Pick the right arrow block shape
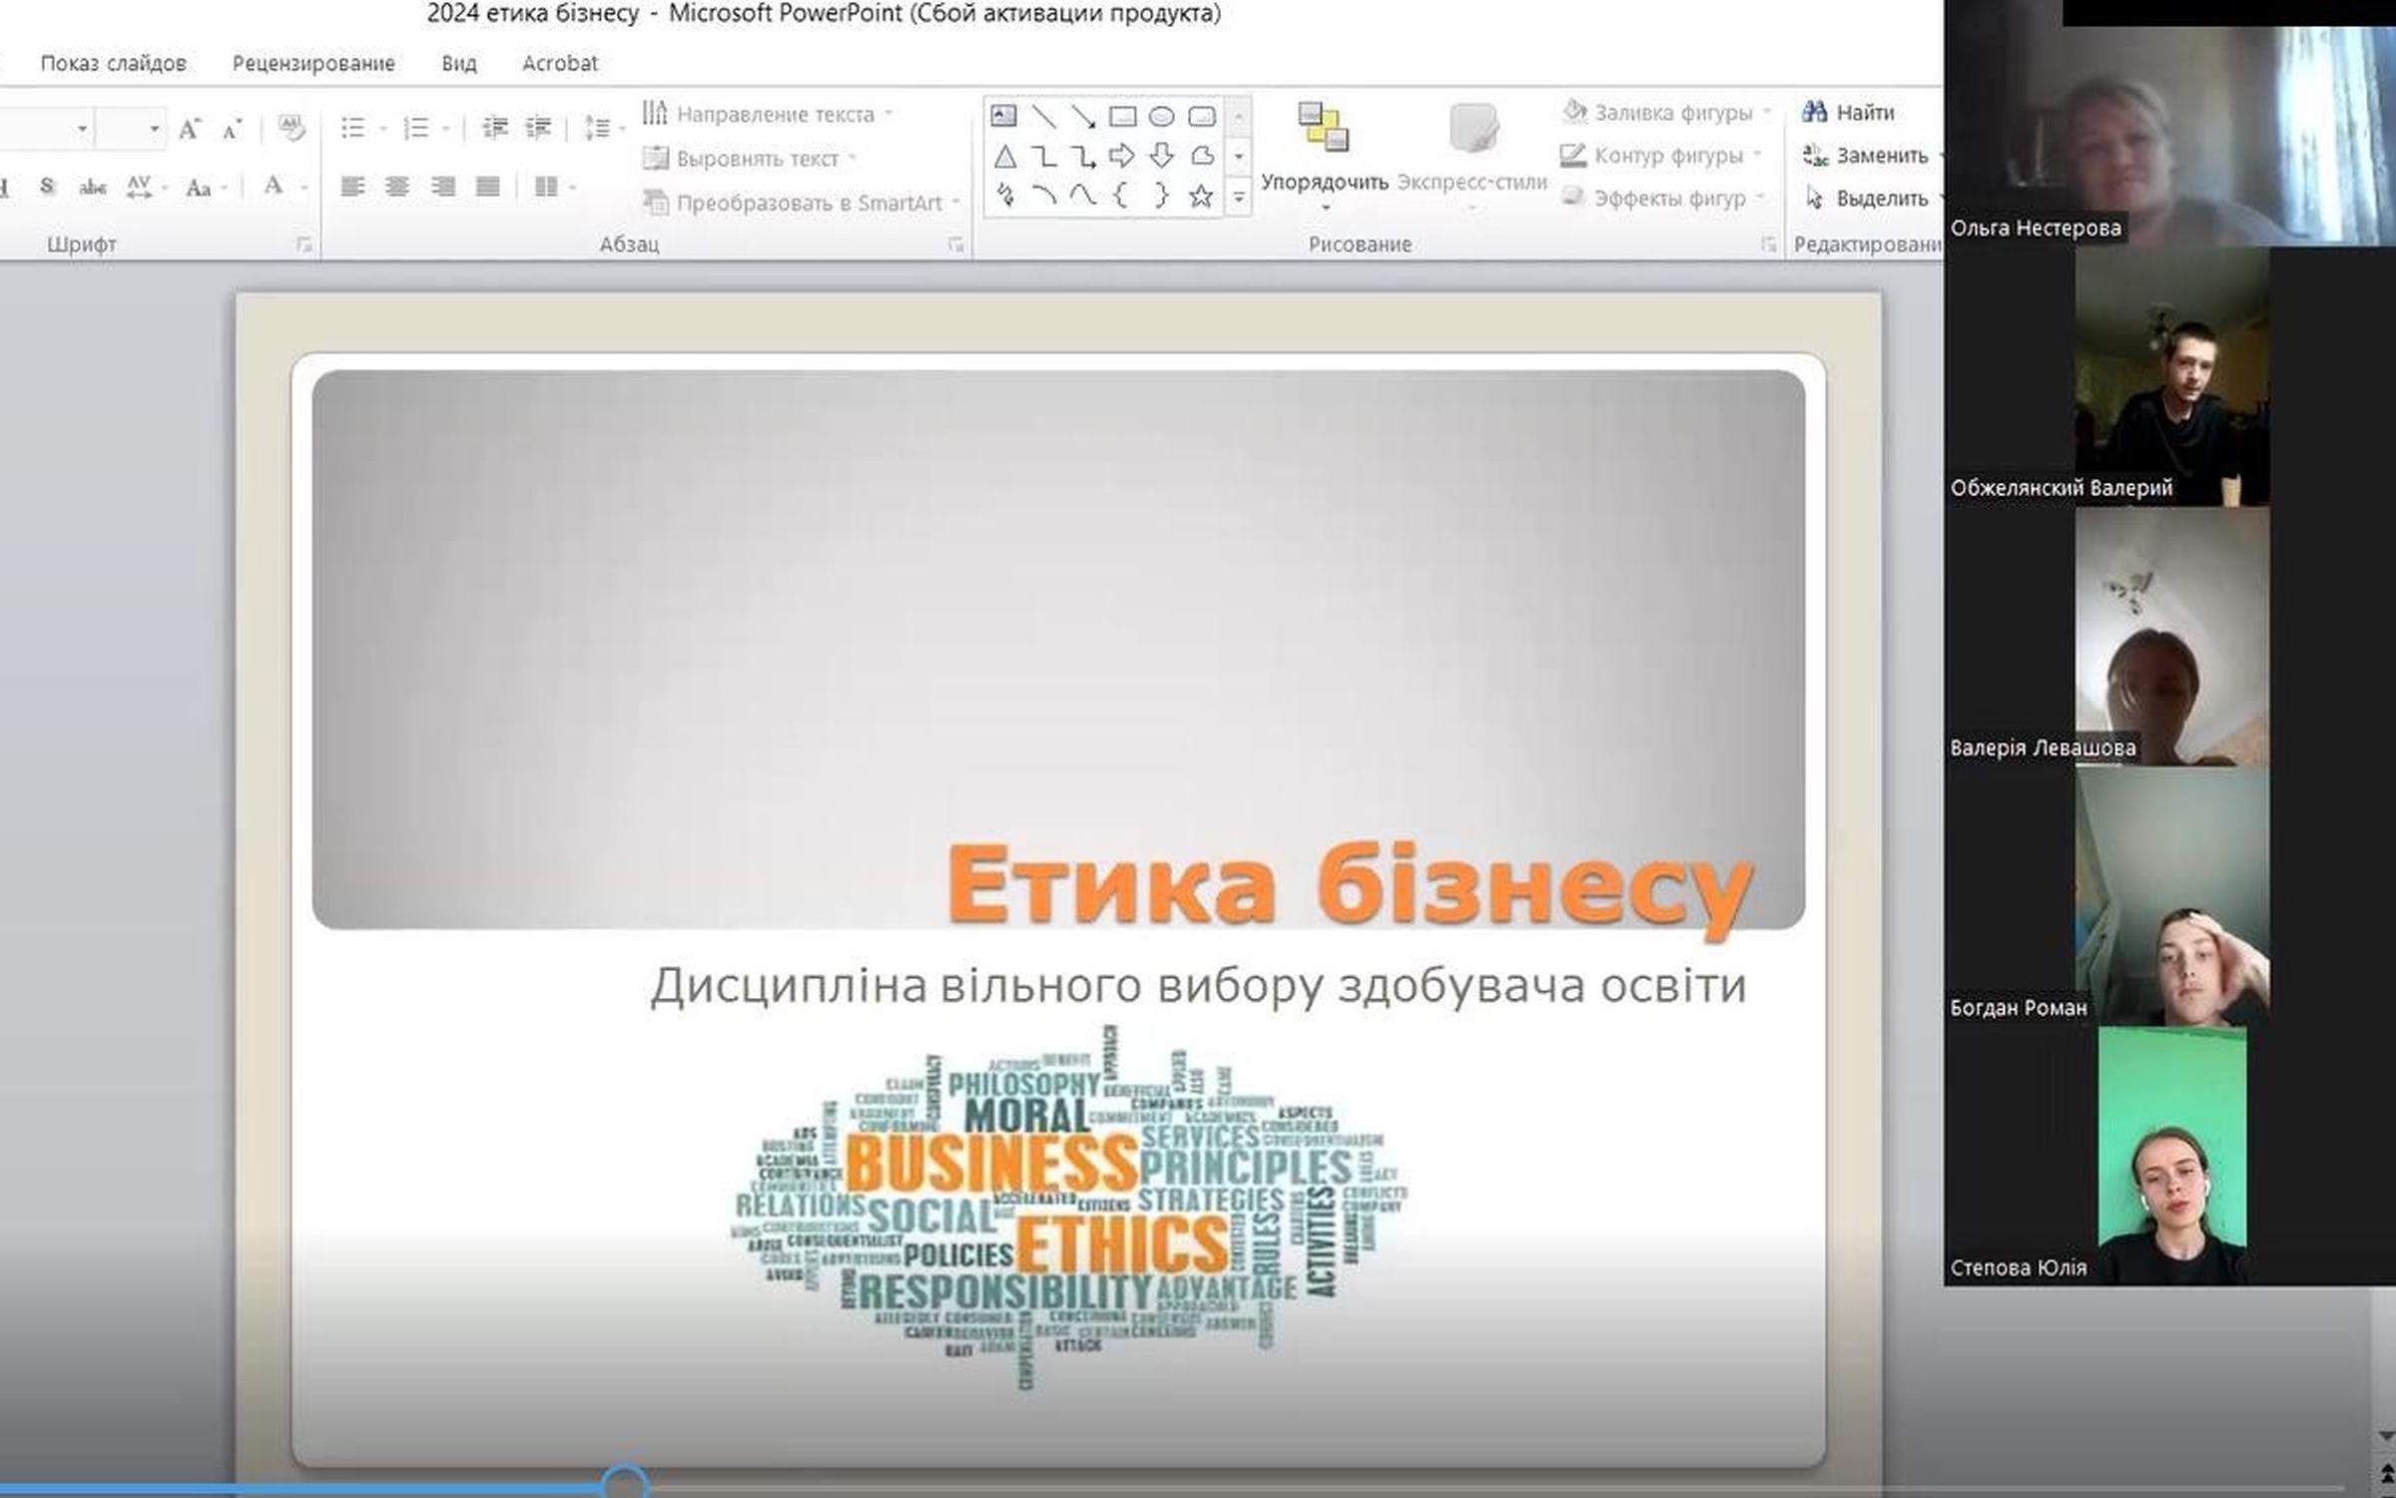 point(1121,156)
